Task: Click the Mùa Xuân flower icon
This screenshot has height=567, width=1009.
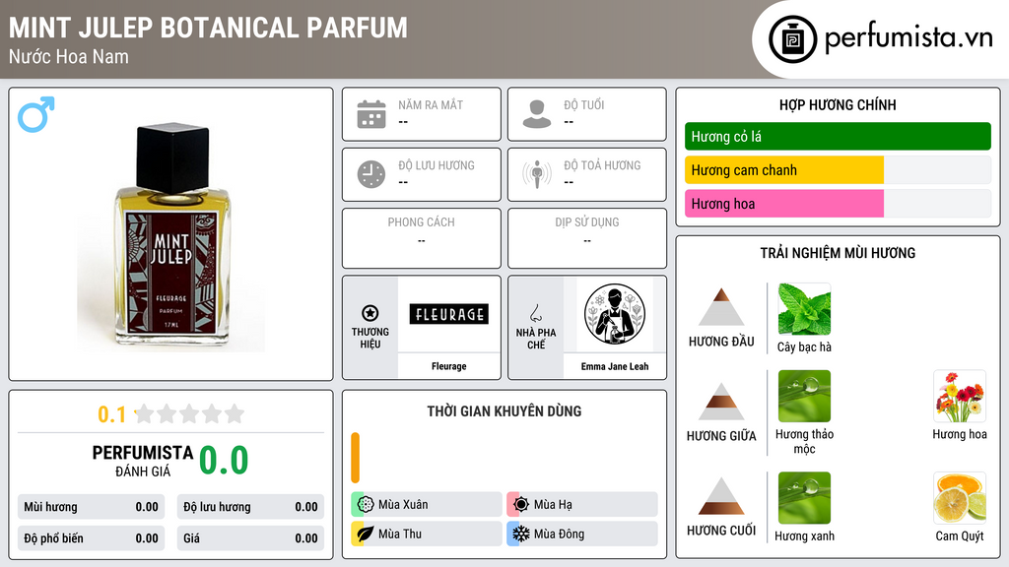Action: point(366,504)
